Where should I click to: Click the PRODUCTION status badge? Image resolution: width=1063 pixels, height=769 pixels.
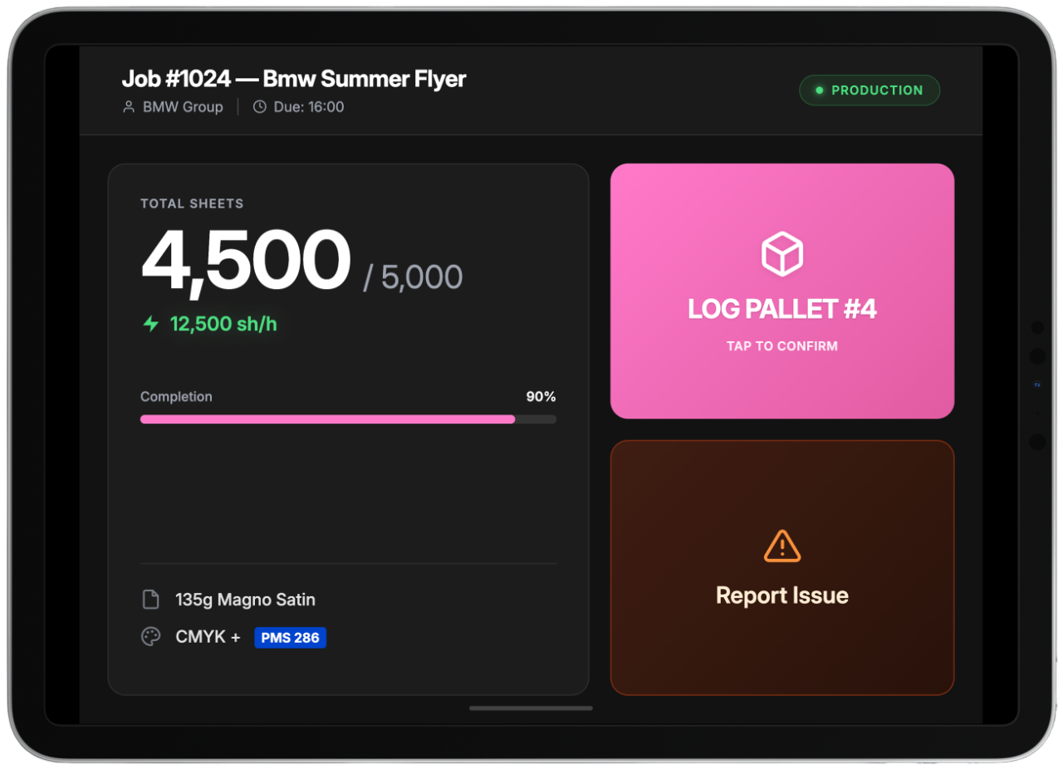pyautogui.click(x=869, y=91)
